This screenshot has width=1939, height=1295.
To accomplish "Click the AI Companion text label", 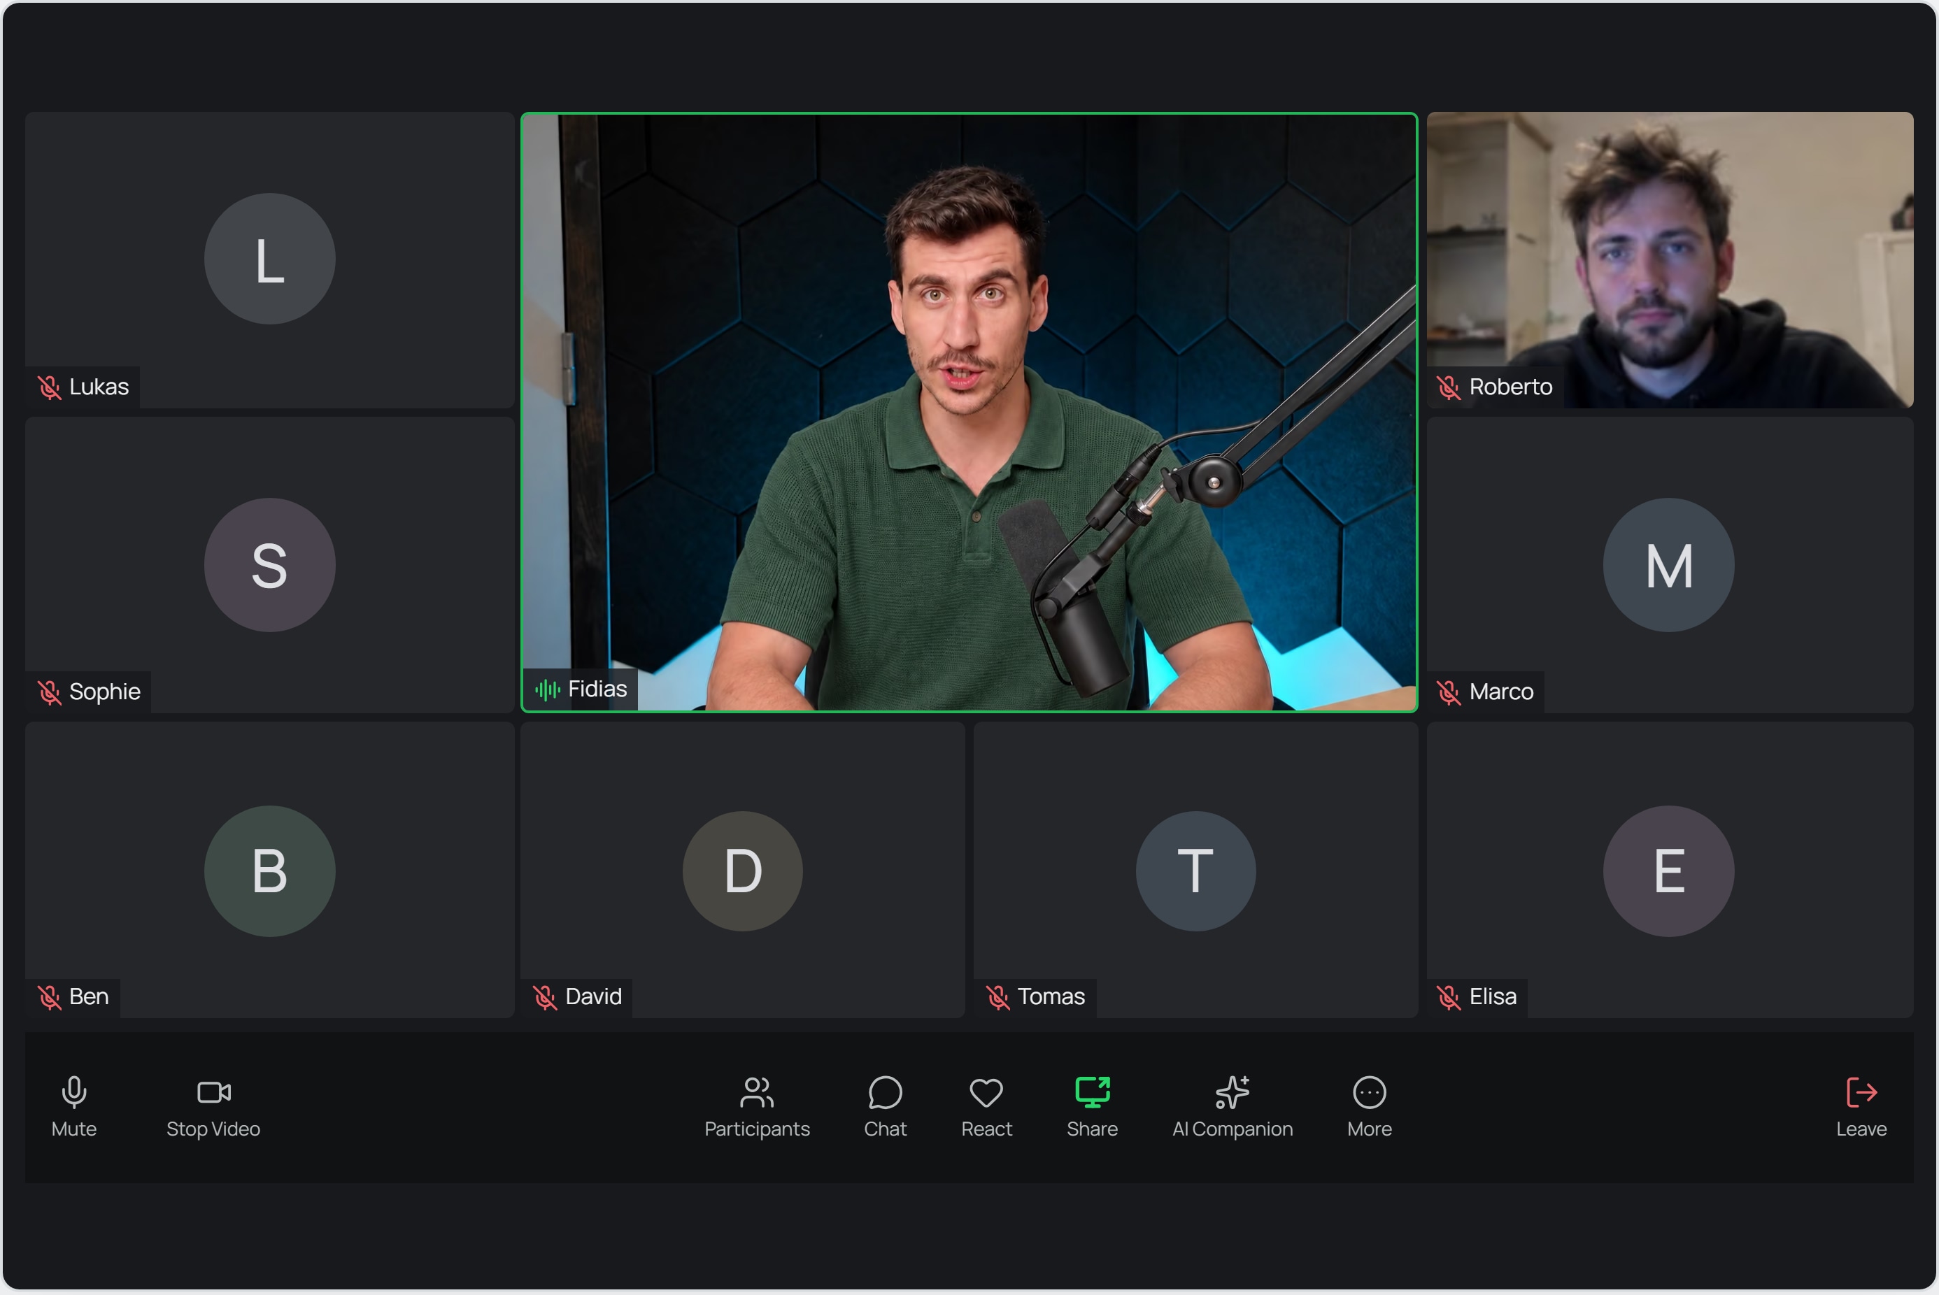I will click(1232, 1128).
